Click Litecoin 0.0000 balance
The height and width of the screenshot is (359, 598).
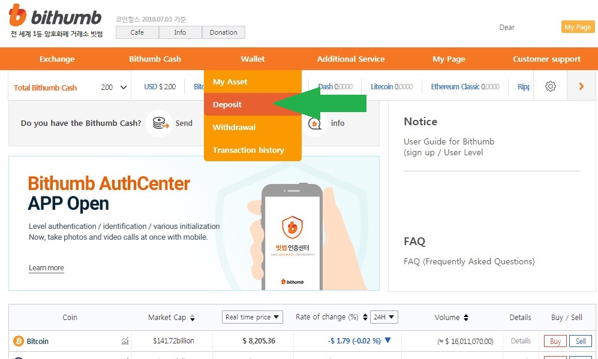tap(392, 86)
